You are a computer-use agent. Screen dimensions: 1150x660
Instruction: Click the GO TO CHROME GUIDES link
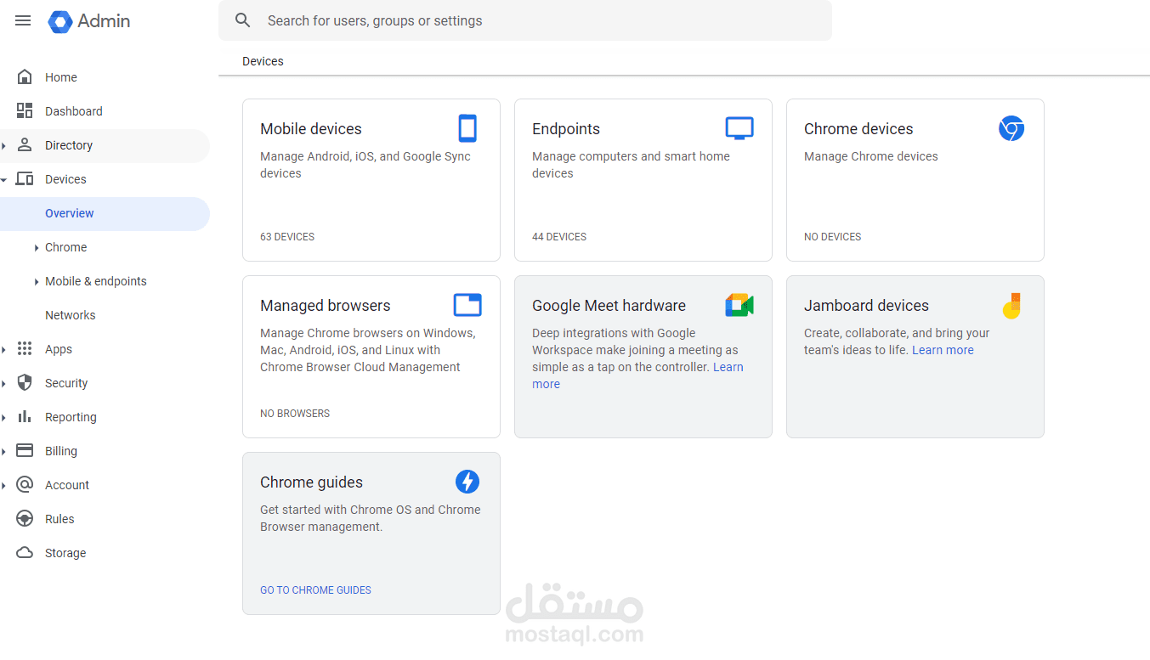pos(315,590)
